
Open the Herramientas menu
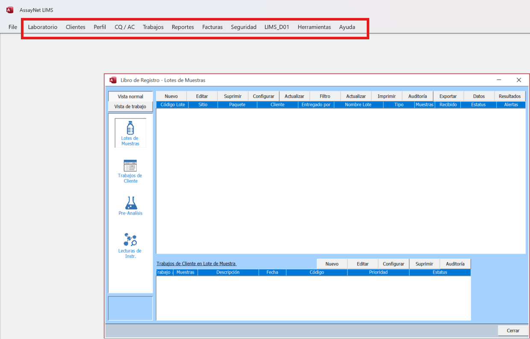point(314,27)
